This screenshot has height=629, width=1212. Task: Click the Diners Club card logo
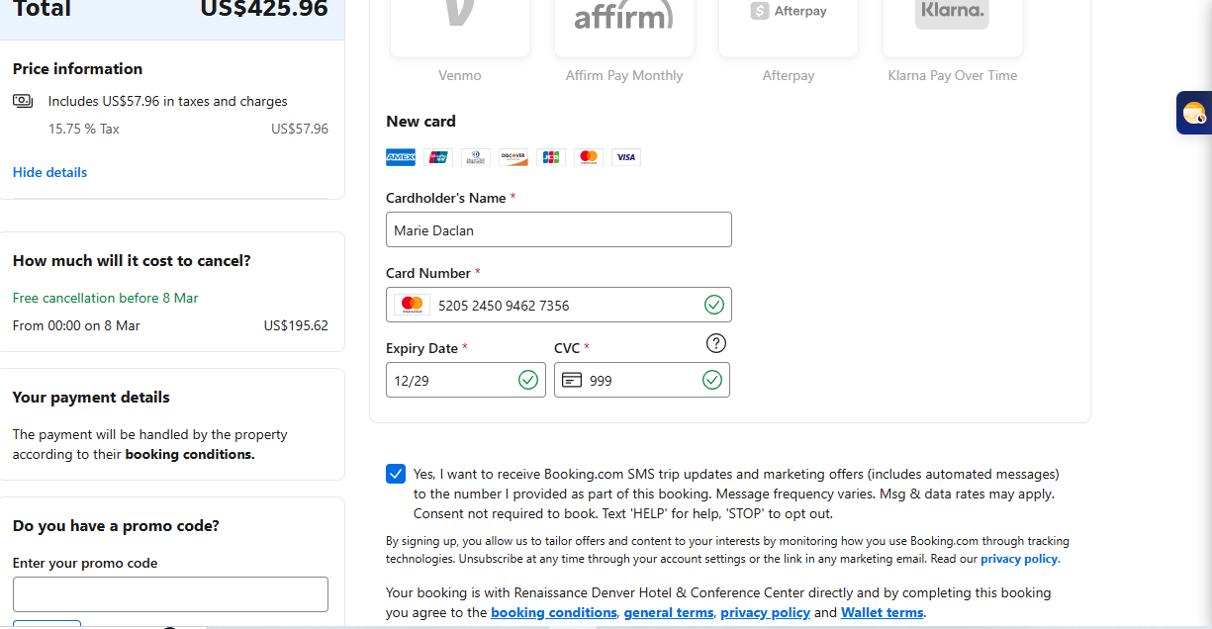[476, 157]
